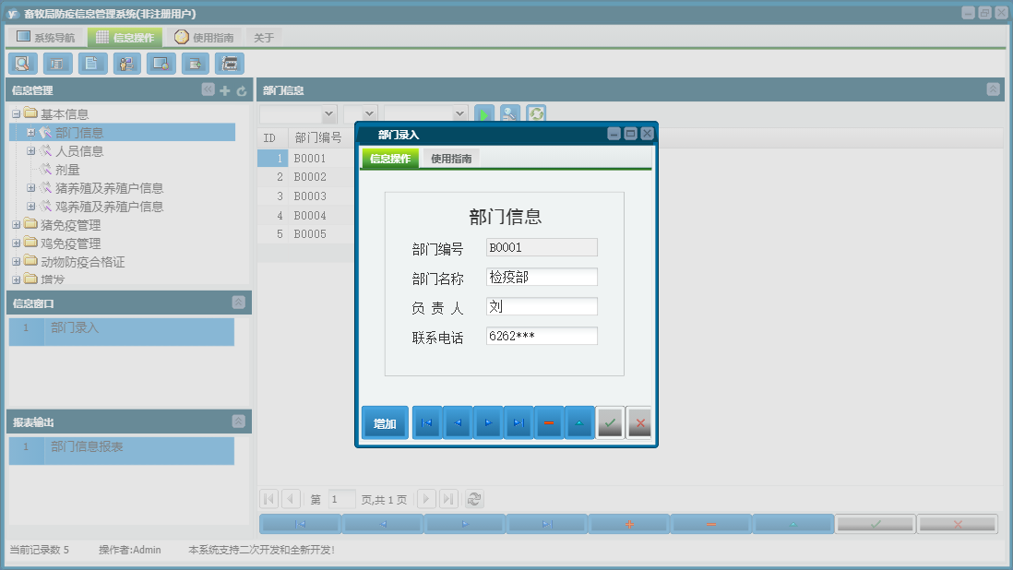
Task: Jump to last record using the dialog navigation icon
Action: 518,422
